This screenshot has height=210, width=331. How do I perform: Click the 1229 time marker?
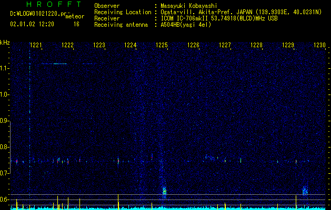coord(288,45)
